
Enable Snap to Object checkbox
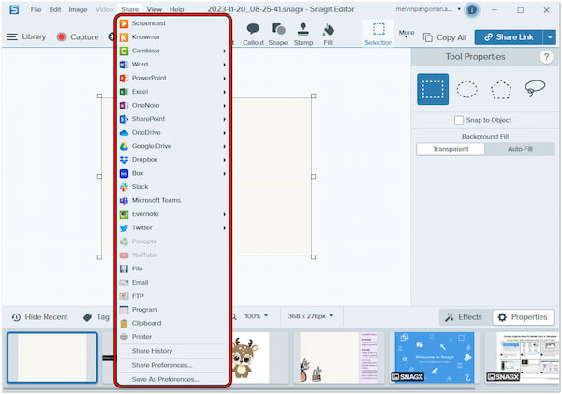tap(459, 120)
